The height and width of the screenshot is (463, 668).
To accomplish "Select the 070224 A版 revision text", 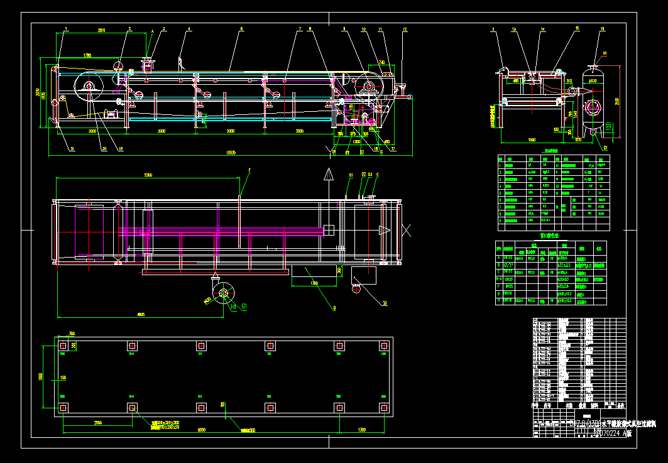I will 612,433.
